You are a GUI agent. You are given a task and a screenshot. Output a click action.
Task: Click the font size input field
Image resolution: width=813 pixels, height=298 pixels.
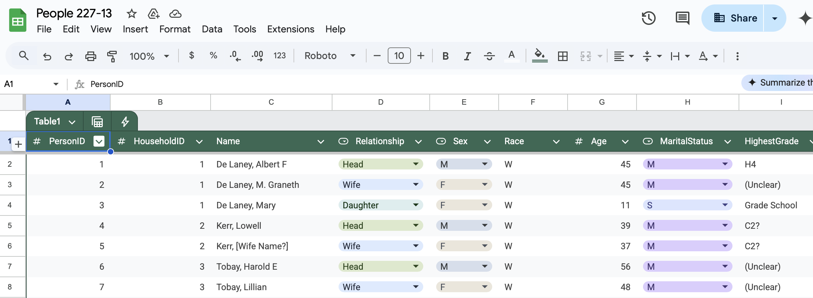[399, 56]
